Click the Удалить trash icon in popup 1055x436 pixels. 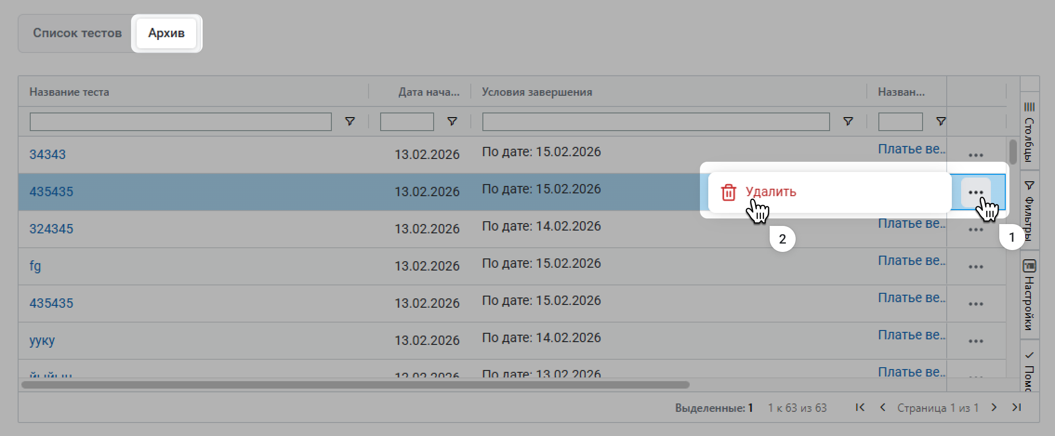click(x=728, y=192)
